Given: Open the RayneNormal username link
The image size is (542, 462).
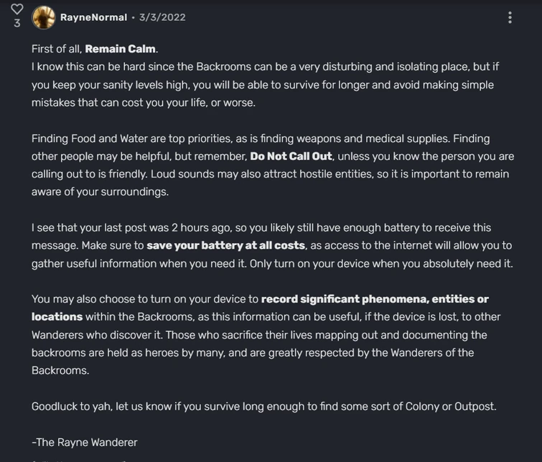Looking at the screenshot, I should pyautogui.click(x=93, y=17).
